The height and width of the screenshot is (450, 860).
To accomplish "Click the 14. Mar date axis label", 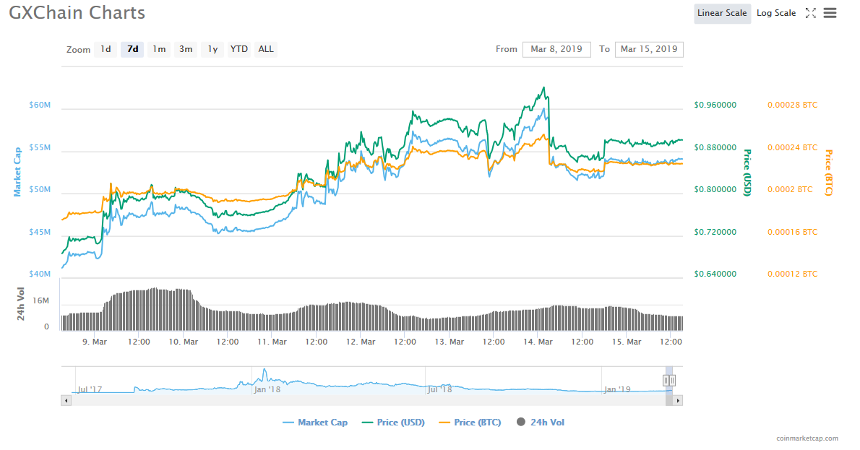I will tap(538, 342).
